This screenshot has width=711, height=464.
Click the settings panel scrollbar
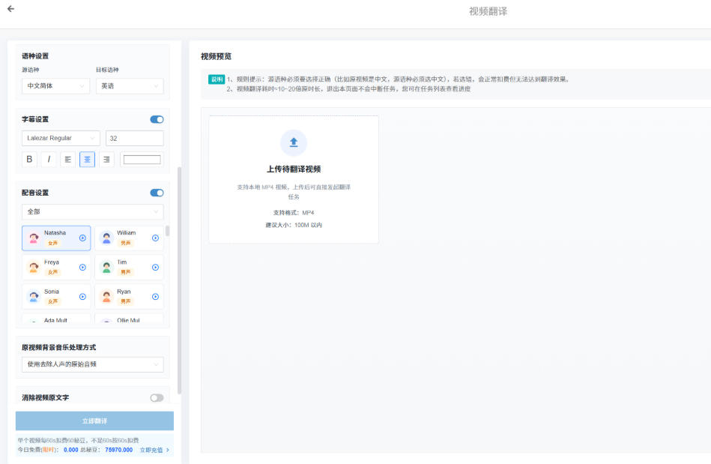pyautogui.click(x=179, y=280)
